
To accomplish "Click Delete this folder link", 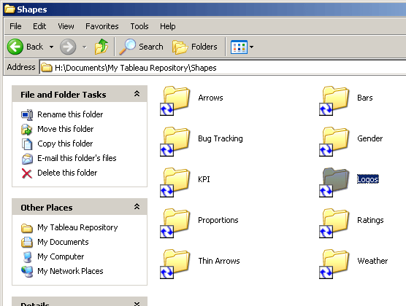I will [67, 173].
